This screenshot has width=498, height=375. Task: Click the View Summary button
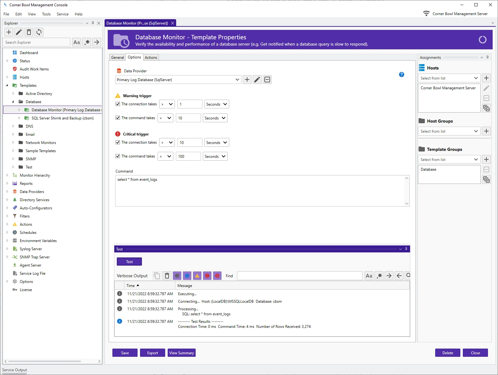pos(181,353)
